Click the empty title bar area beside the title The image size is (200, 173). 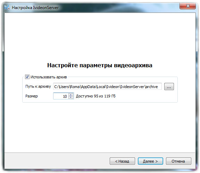pos(119,7)
